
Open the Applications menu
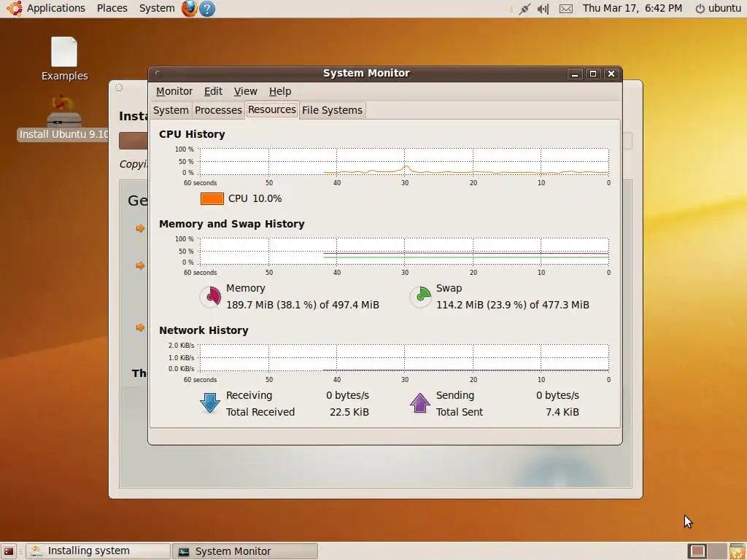click(55, 8)
